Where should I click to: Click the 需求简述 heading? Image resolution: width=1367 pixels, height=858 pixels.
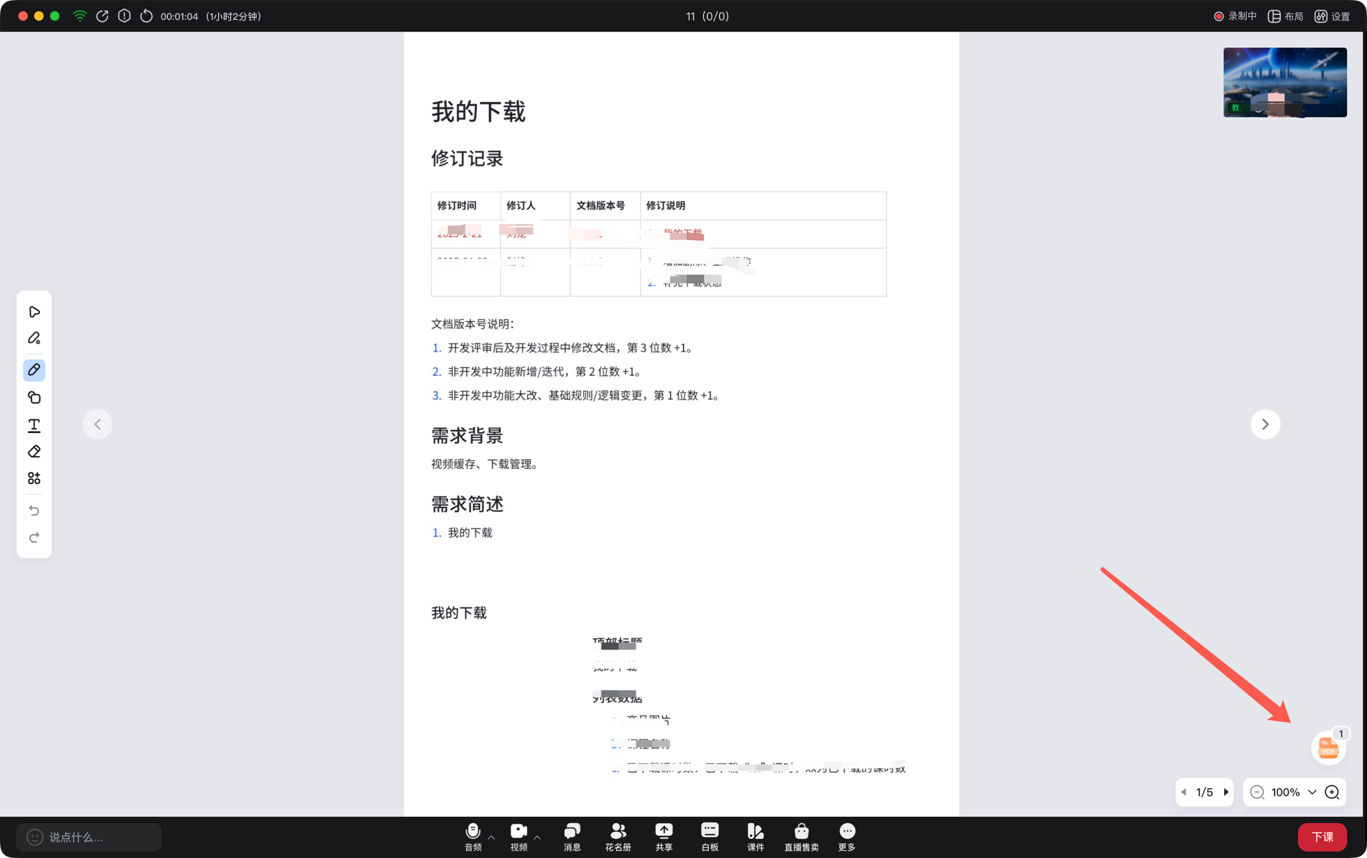pyautogui.click(x=468, y=505)
